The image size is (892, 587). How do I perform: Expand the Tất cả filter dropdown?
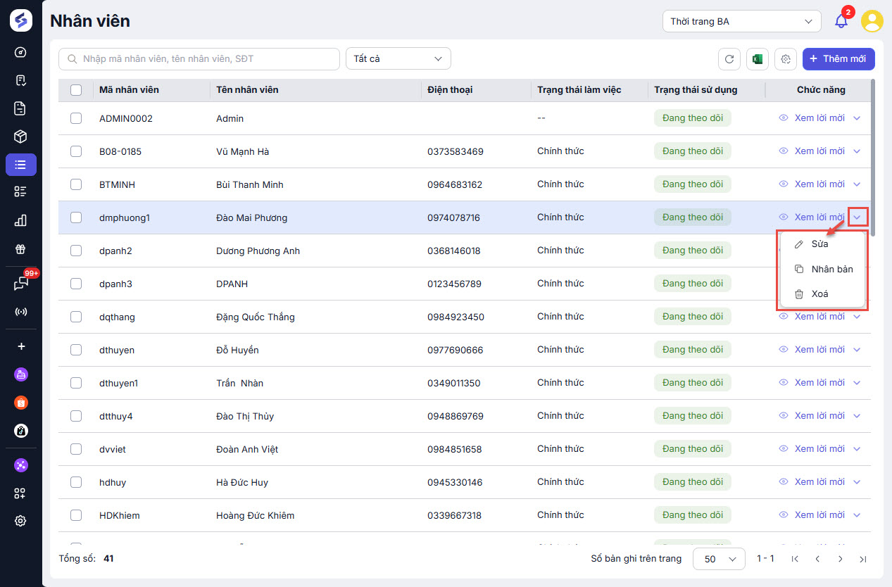tap(398, 59)
